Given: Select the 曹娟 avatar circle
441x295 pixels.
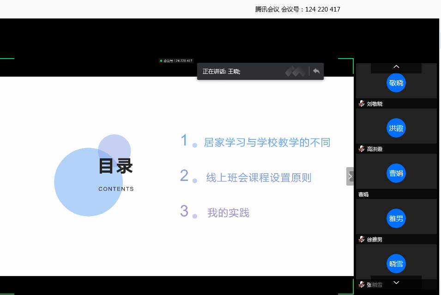Looking at the screenshot, I should coord(396,173).
